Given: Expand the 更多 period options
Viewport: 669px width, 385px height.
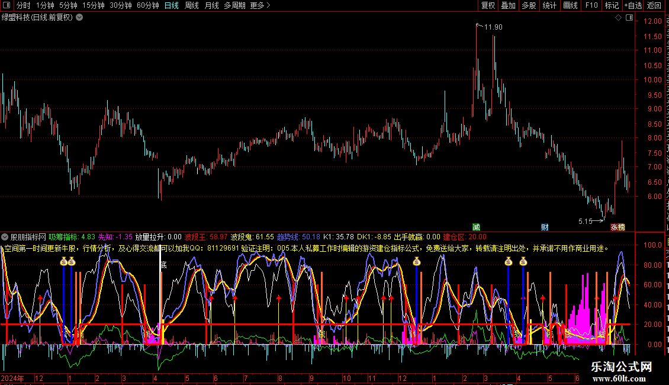Looking at the screenshot, I should [260, 5].
